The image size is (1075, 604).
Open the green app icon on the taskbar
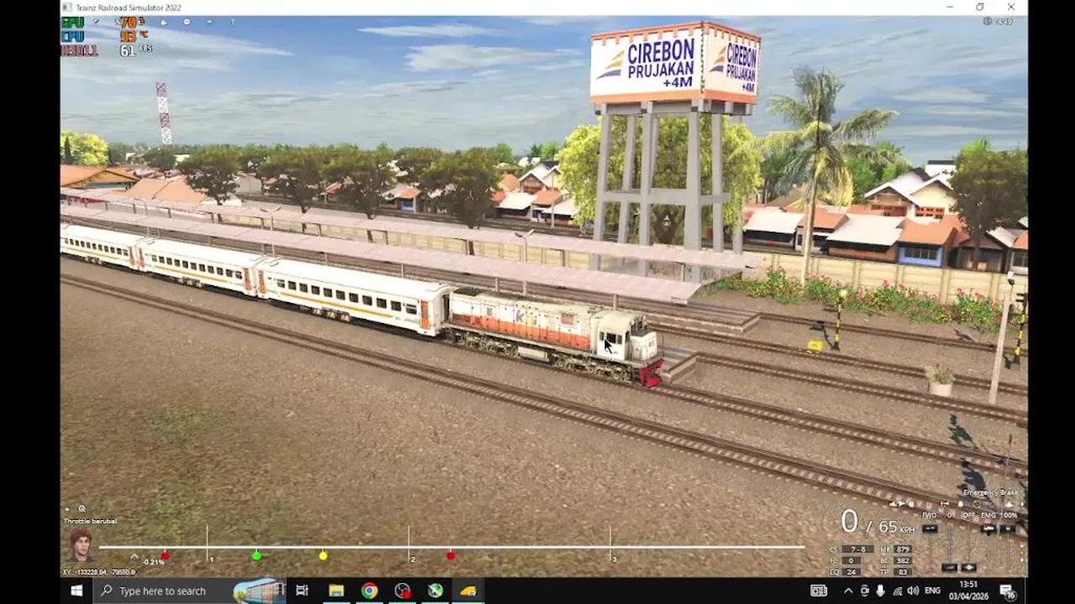(435, 591)
